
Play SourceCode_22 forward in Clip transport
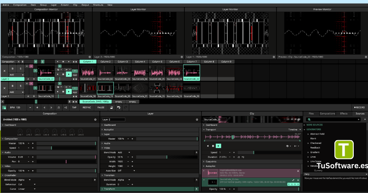click(x=218, y=146)
